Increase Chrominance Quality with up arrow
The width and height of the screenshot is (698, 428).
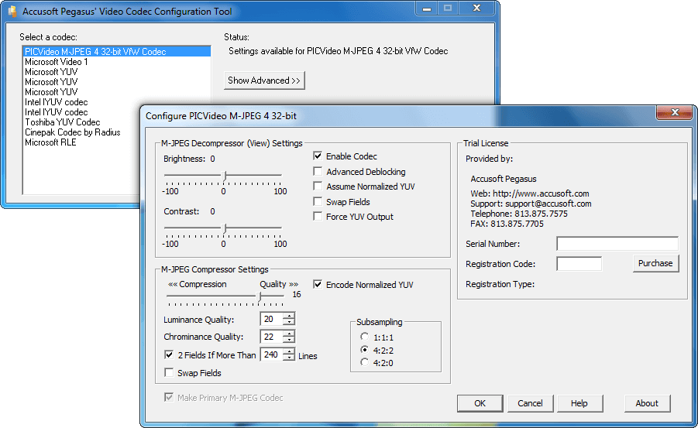(290, 334)
